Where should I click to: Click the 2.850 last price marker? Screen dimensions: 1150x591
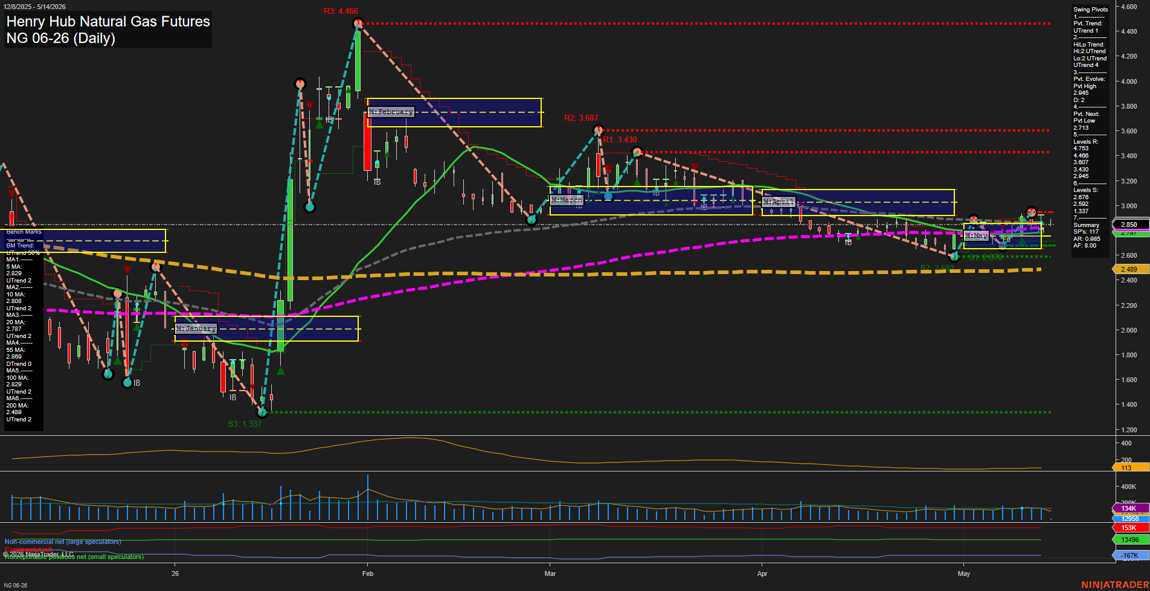click(x=1131, y=225)
